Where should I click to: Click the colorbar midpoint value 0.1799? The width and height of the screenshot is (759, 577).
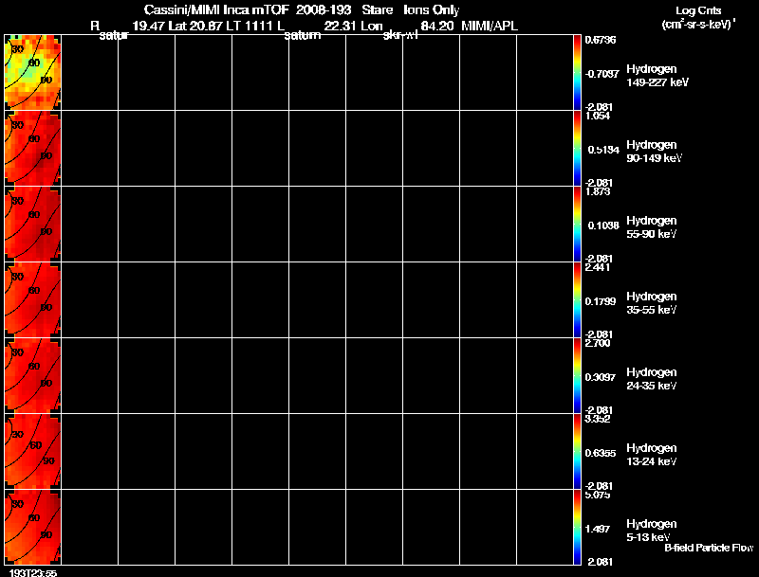[x=601, y=301]
